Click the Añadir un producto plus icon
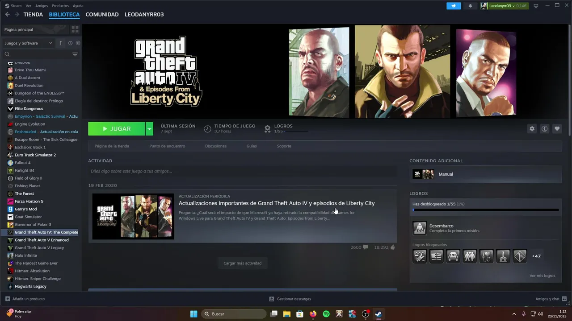 [7, 299]
